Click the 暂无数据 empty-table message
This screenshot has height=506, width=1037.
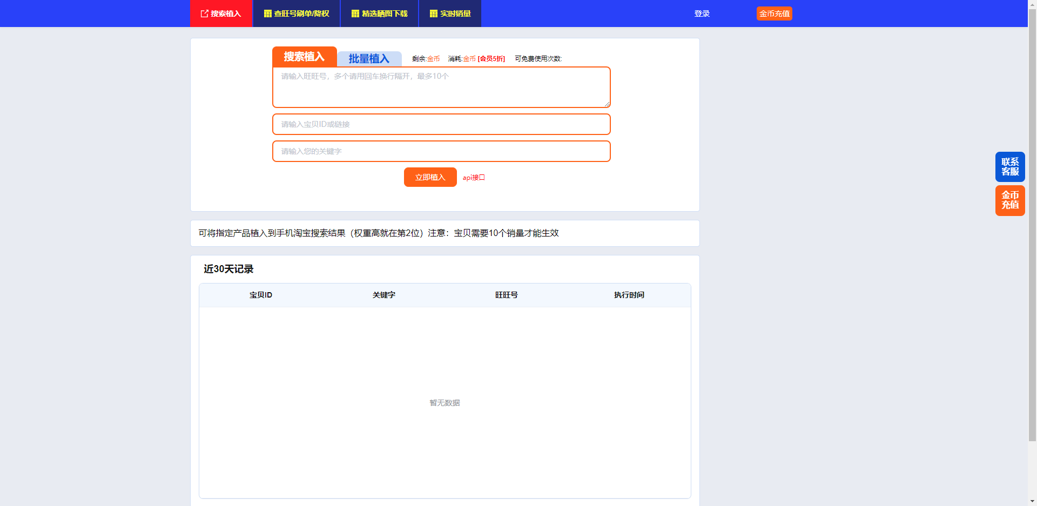pos(445,403)
